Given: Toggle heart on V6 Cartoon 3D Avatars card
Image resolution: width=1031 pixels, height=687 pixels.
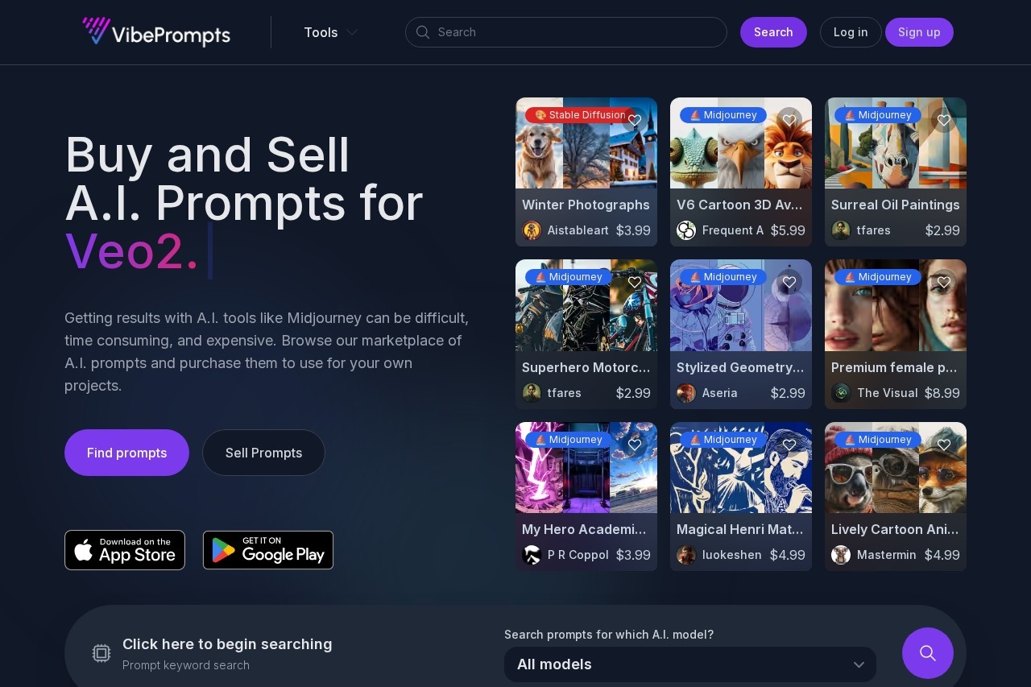Looking at the screenshot, I should tap(789, 120).
